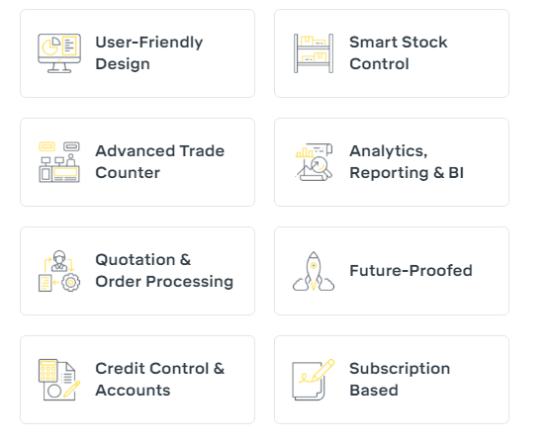The image size is (549, 445).
Task: Open the Smart Stock Control text link
Action: coord(399,52)
